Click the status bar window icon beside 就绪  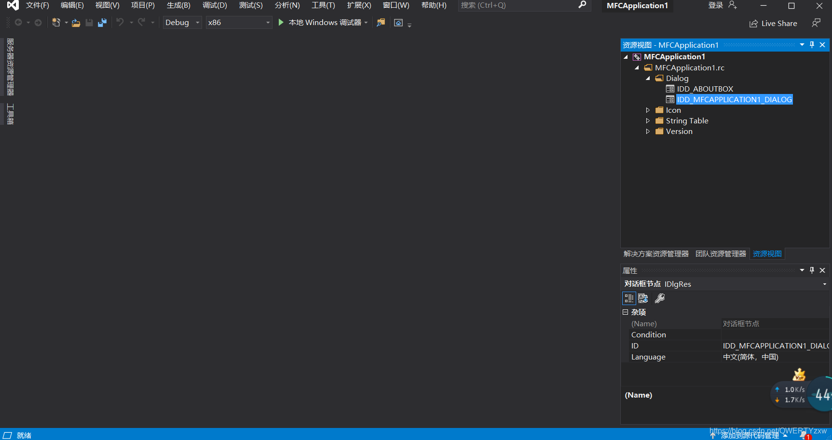click(x=7, y=435)
